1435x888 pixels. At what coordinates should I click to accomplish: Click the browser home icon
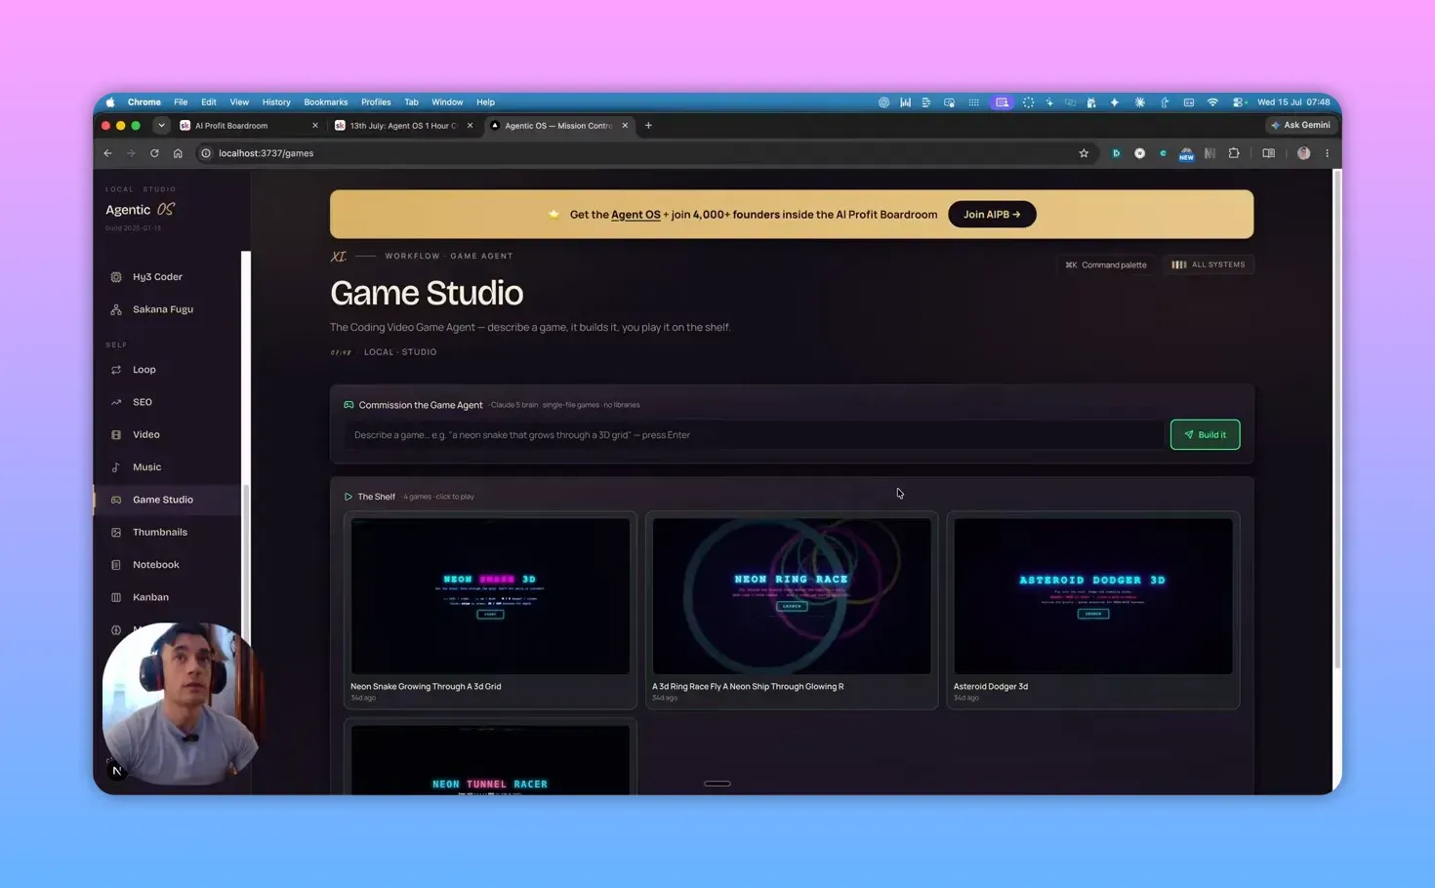[x=178, y=153]
